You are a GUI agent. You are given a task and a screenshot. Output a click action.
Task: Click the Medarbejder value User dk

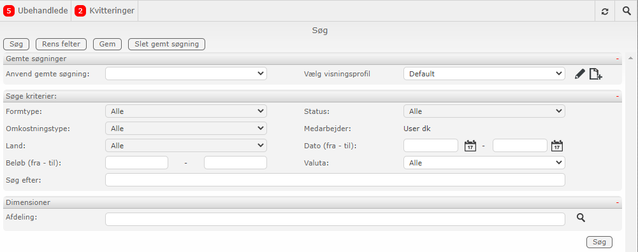click(x=417, y=129)
